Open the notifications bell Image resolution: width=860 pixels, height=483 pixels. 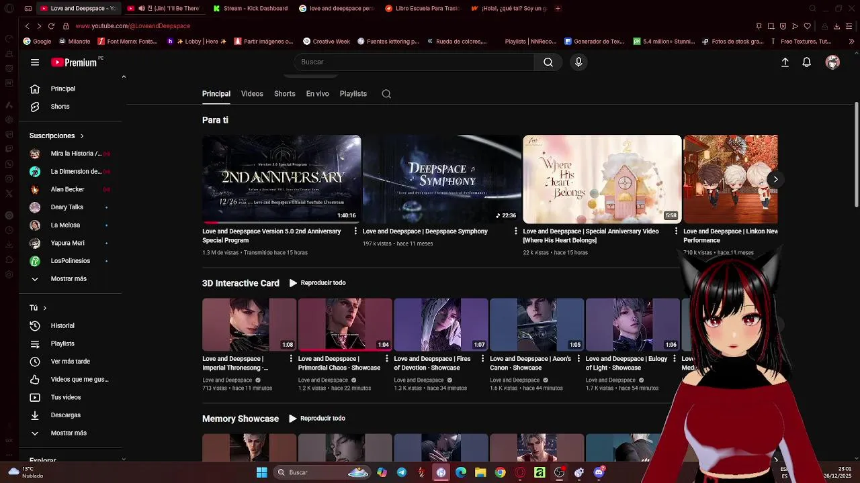click(x=806, y=62)
